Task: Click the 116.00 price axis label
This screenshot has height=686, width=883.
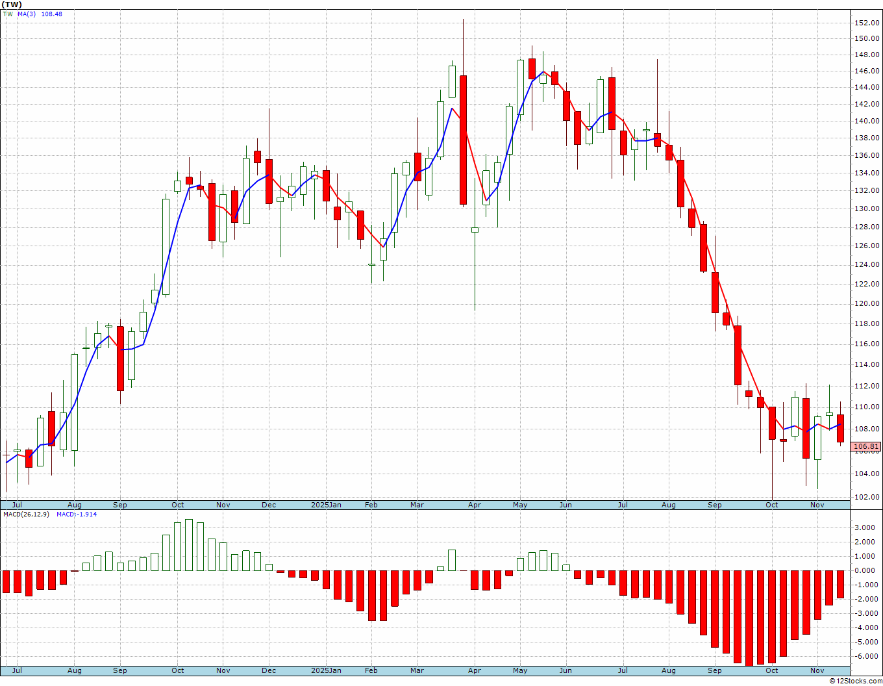Action: click(x=867, y=344)
